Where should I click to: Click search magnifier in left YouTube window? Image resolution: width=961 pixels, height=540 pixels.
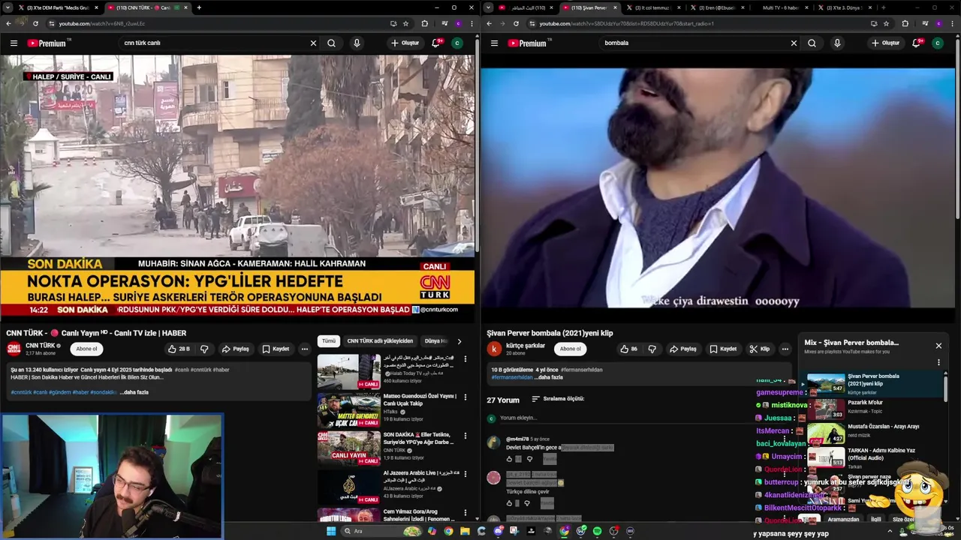pyautogui.click(x=331, y=43)
